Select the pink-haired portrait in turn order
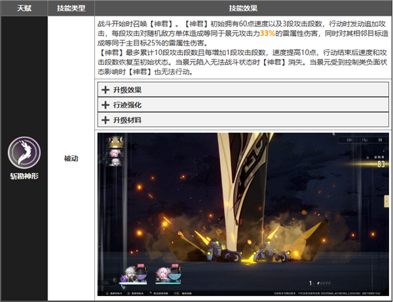This screenshot has width=393, height=302. 115,153
